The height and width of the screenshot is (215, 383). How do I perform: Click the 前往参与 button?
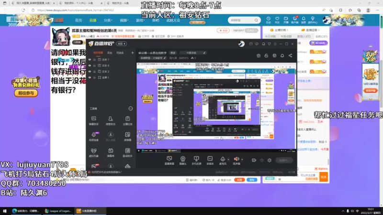pyautogui.click(x=26, y=93)
